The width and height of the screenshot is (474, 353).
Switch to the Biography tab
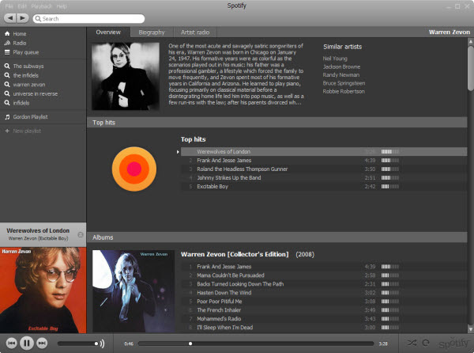[x=152, y=32]
